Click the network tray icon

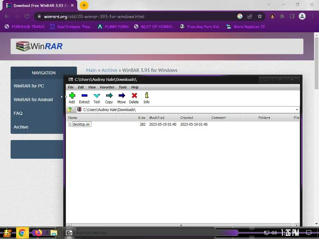coord(267,233)
